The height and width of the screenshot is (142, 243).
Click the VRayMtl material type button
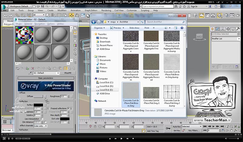(67, 73)
